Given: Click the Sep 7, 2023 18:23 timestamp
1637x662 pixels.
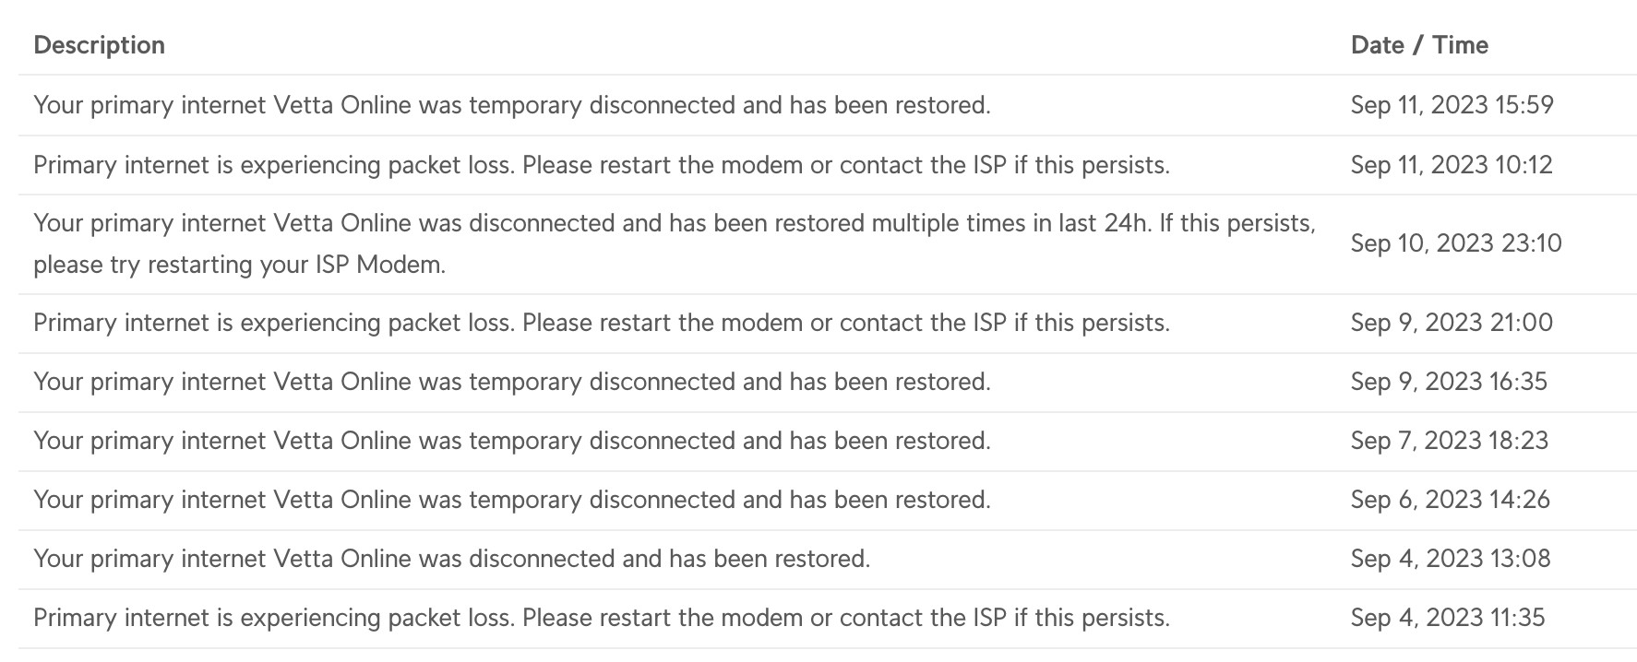Looking at the screenshot, I should click(1449, 441).
